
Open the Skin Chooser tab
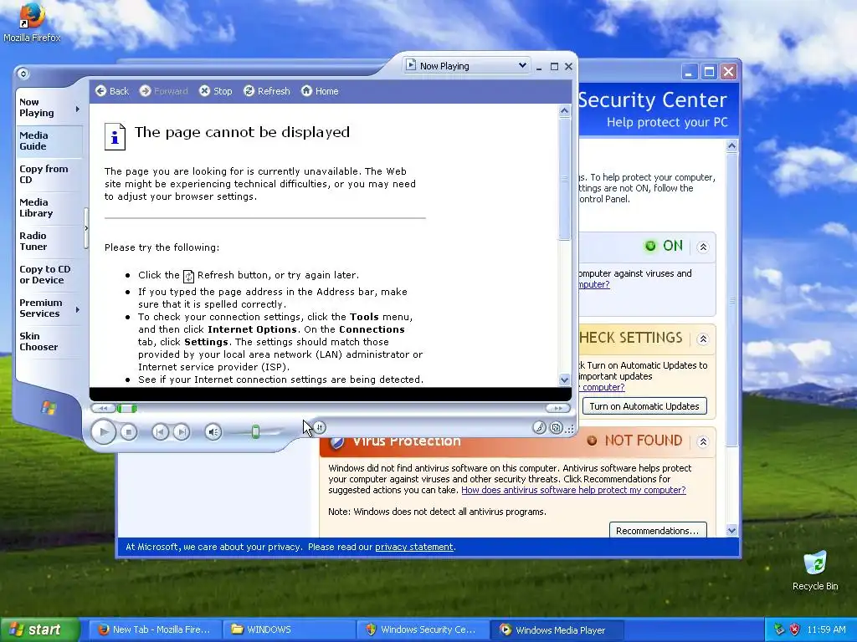click(x=49, y=341)
